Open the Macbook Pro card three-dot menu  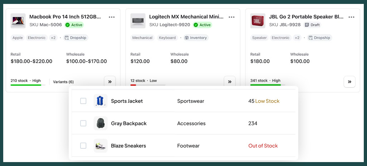[112, 17]
